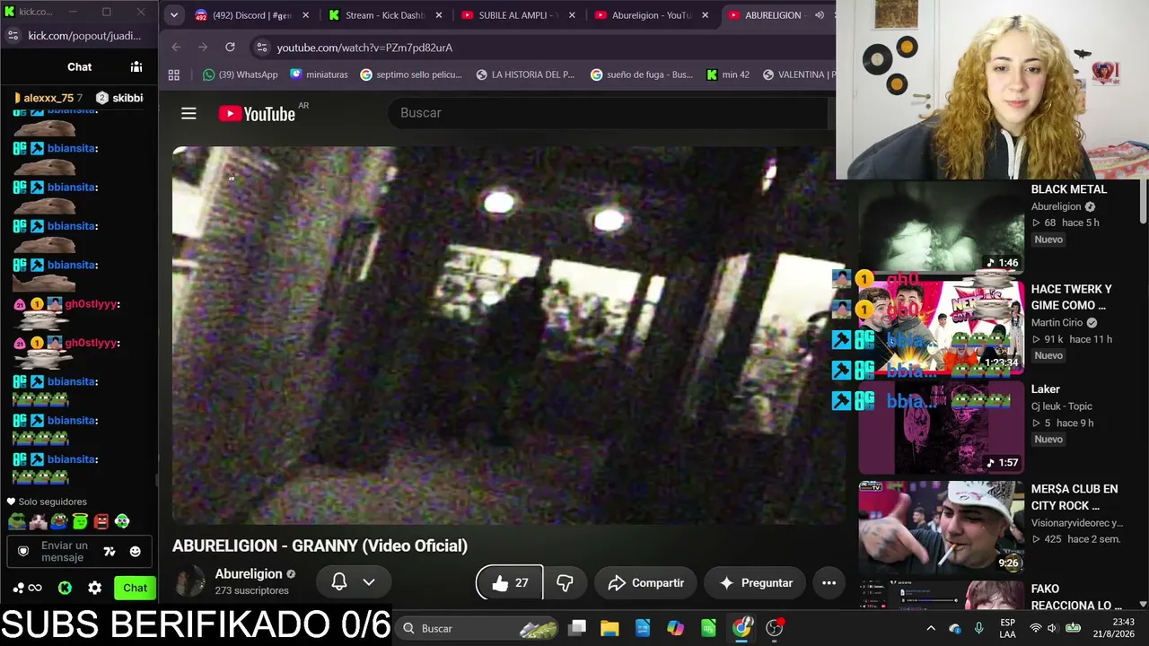The width and height of the screenshot is (1149, 646).
Task: View site information for youtube.com
Action: (x=260, y=48)
